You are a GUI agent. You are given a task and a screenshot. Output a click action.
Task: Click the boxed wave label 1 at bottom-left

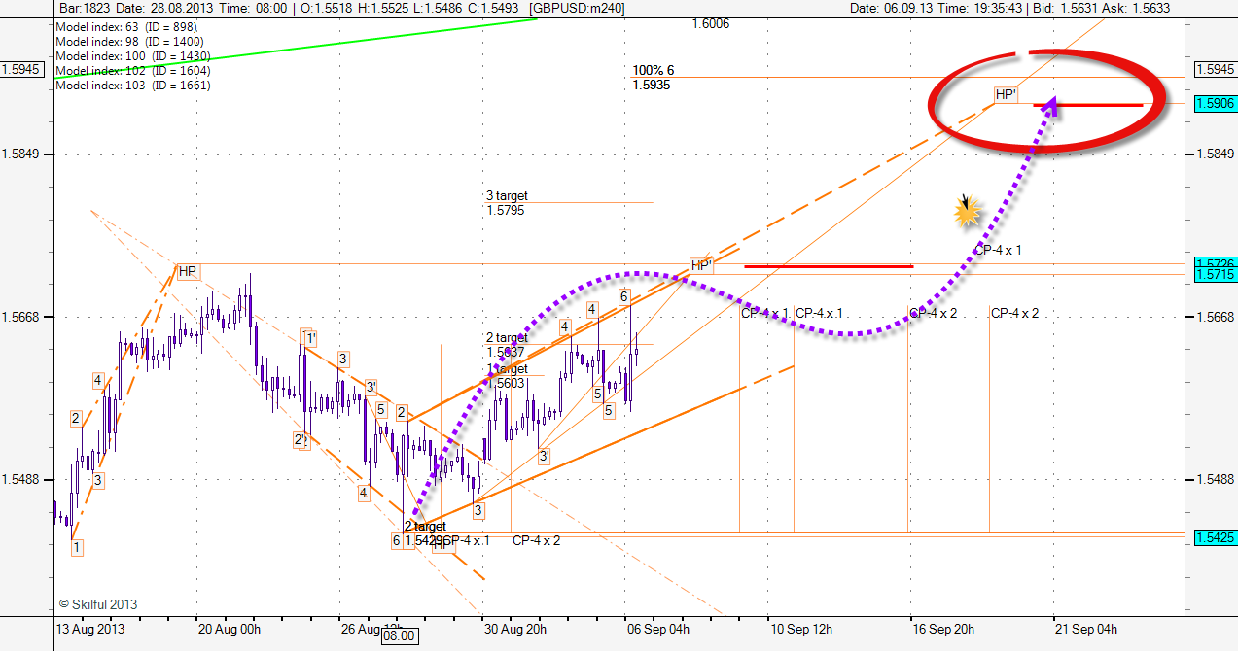pos(76,548)
